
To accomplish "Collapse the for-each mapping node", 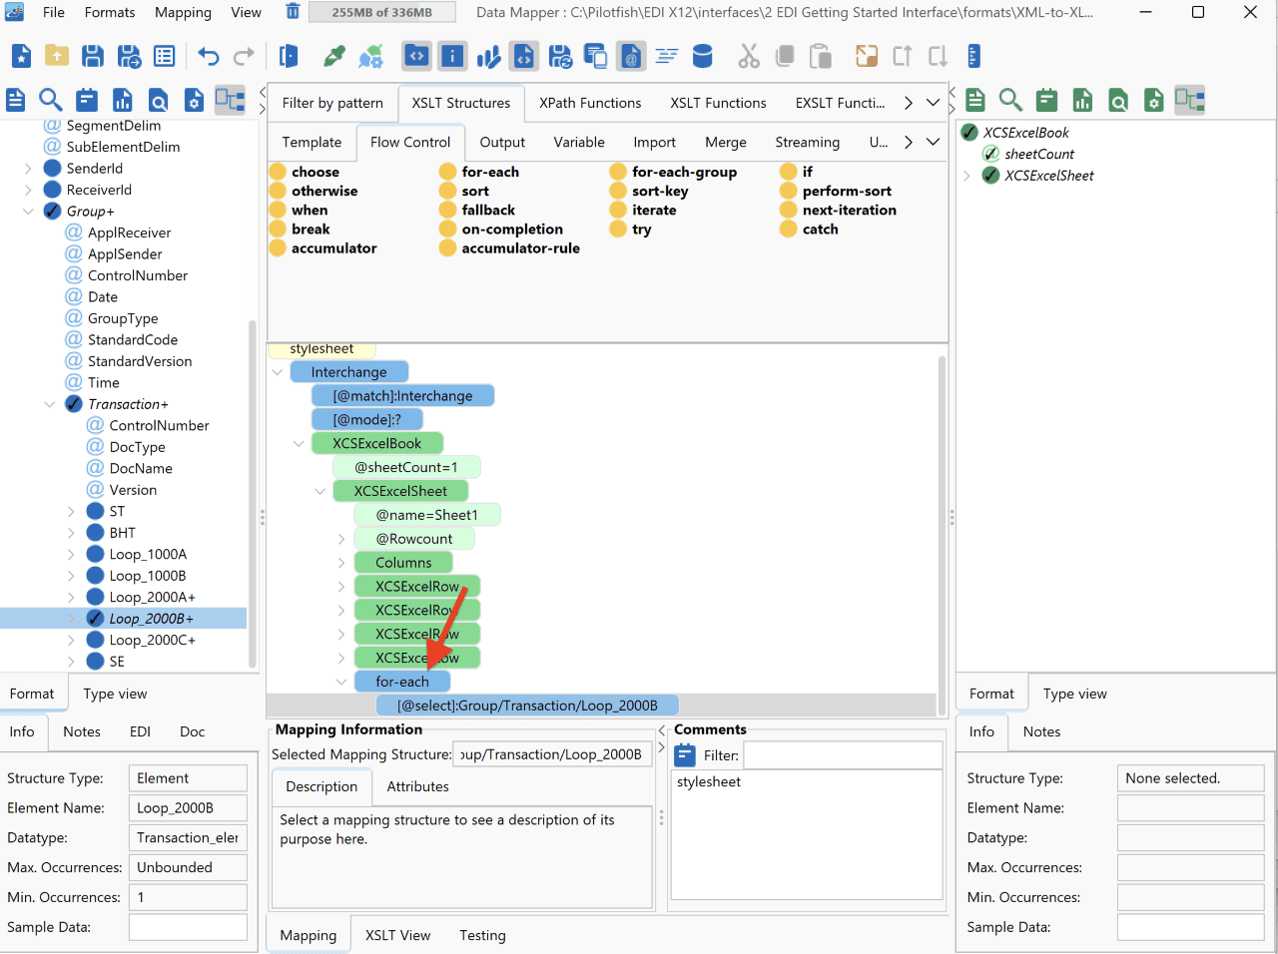I will coord(341,682).
